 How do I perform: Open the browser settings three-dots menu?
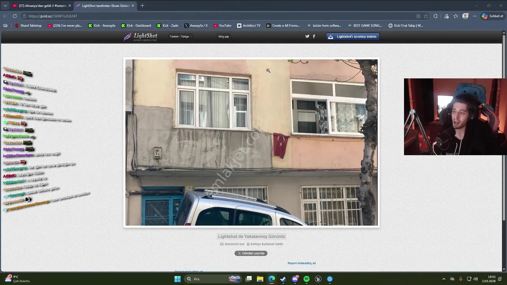[x=475, y=16]
